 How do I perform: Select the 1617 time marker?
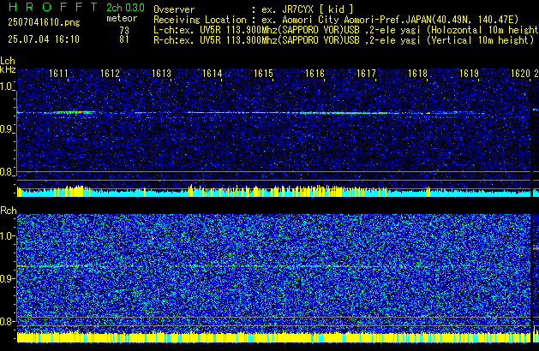[366, 74]
